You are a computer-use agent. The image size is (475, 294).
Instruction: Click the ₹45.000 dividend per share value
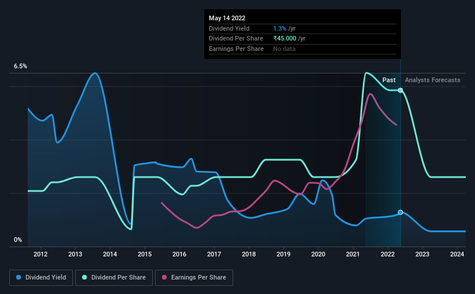pyautogui.click(x=285, y=39)
